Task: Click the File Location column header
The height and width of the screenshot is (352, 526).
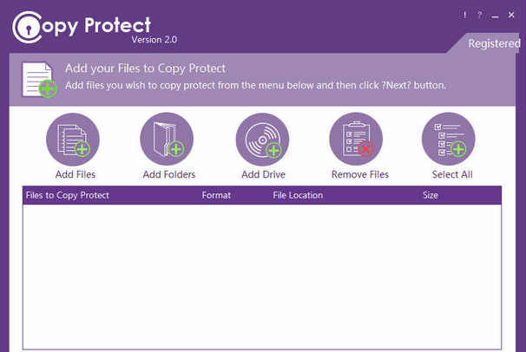Action: (x=298, y=195)
